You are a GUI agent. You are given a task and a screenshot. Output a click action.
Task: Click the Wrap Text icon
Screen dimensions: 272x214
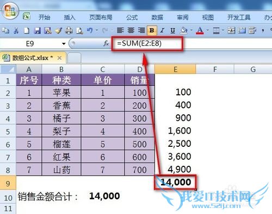(252, 30)
